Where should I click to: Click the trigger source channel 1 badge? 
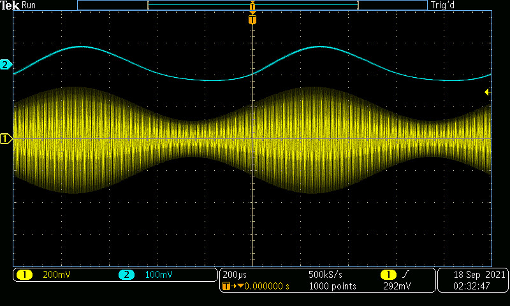[x=388, y=275]
